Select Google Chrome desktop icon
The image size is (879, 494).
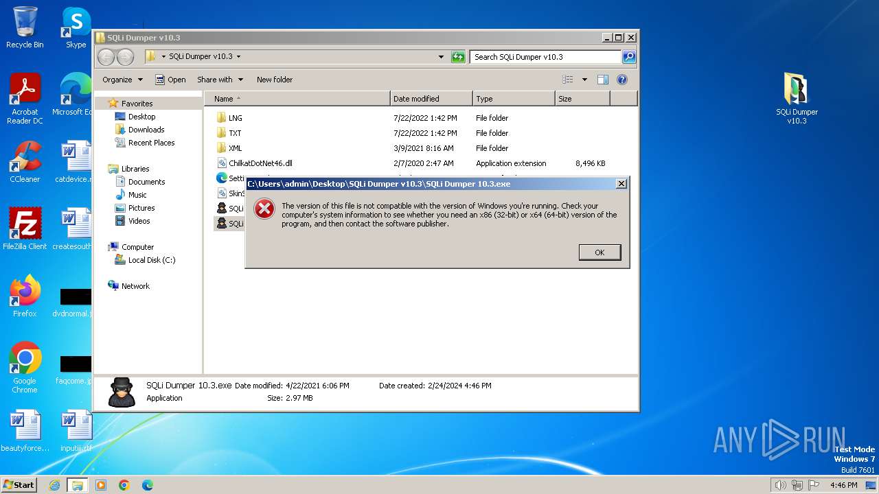point(25,368)
